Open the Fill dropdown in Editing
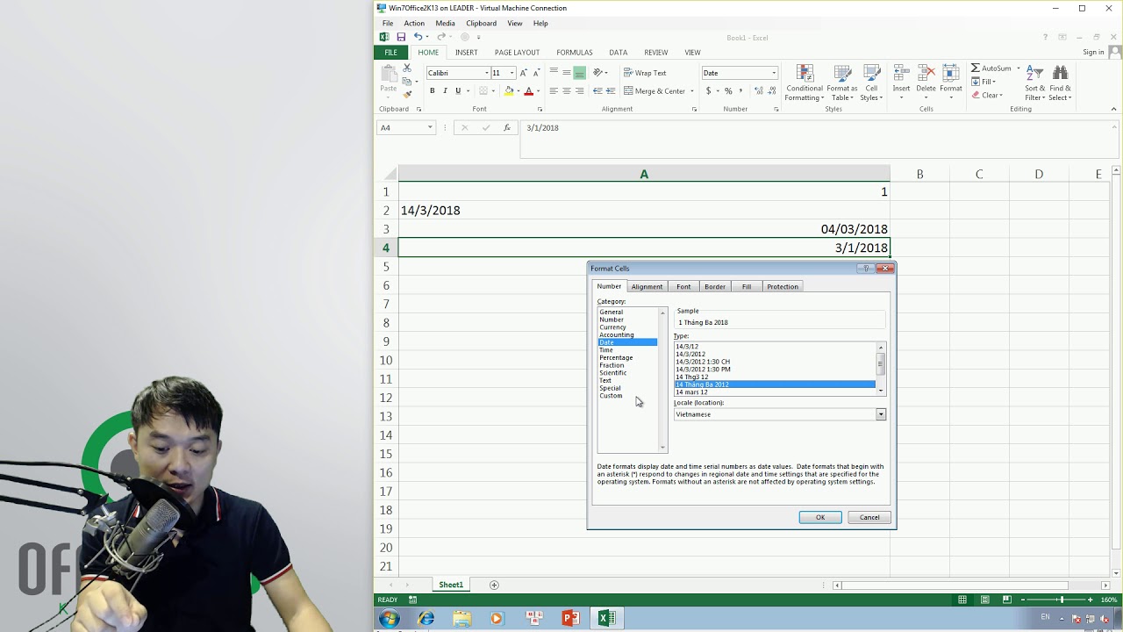Image resolution: width=1123 pixels, height=632 pixels. click(984, 82)
